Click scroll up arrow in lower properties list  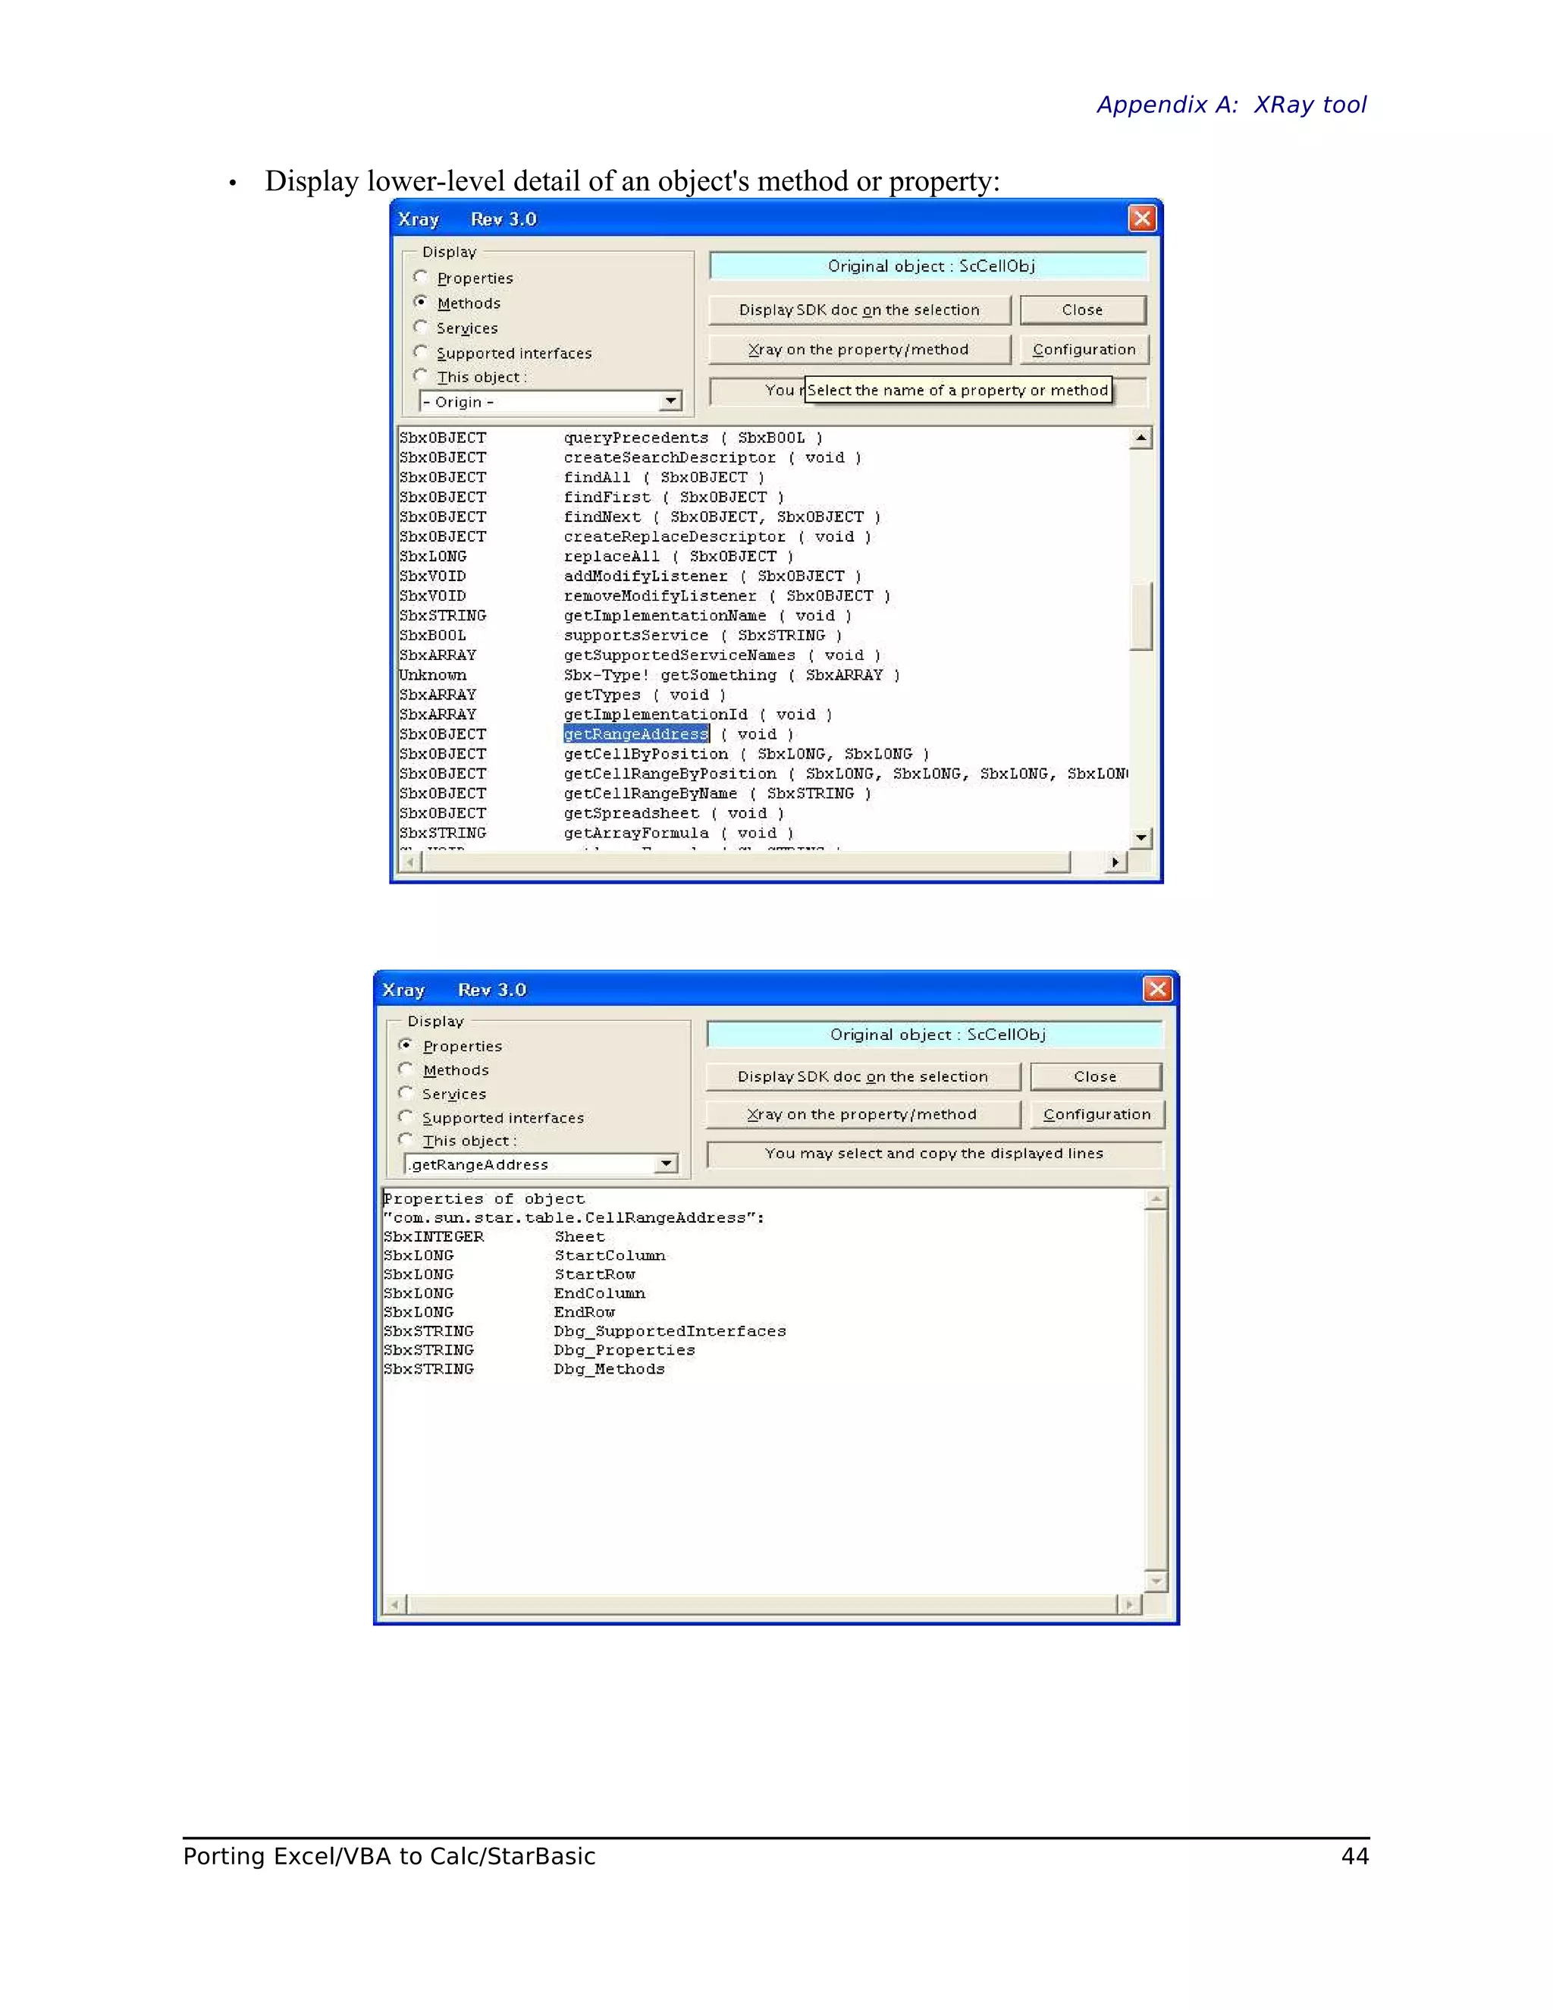(1156, 1198)
